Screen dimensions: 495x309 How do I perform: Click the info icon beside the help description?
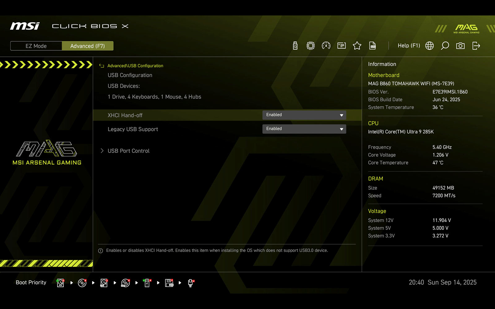101,251
